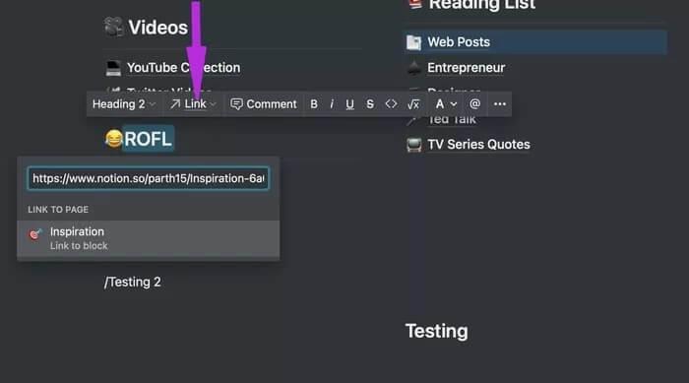This screenshot has width=689, height=383.
Task: Click the Videos camera emoji icon
Action: [x=114, y=27]
